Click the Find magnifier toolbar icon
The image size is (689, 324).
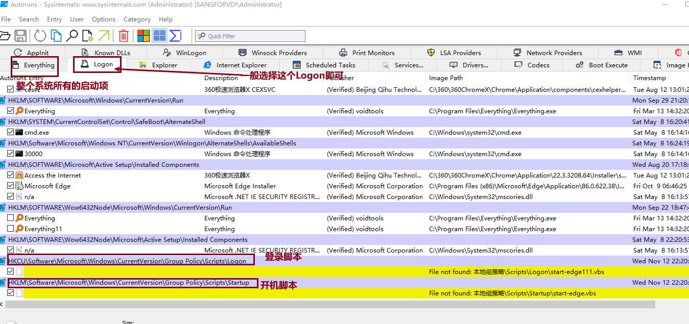72,36
